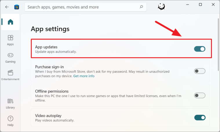Minimize the Microsoft Store window
Image resolution: width=220 pixels, height=132 pixels.
(188, 5)
